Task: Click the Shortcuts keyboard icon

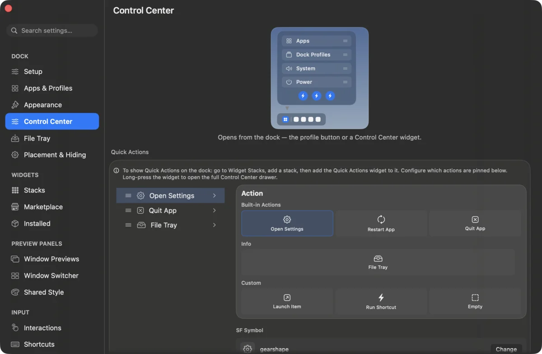Action: [15, 344]
